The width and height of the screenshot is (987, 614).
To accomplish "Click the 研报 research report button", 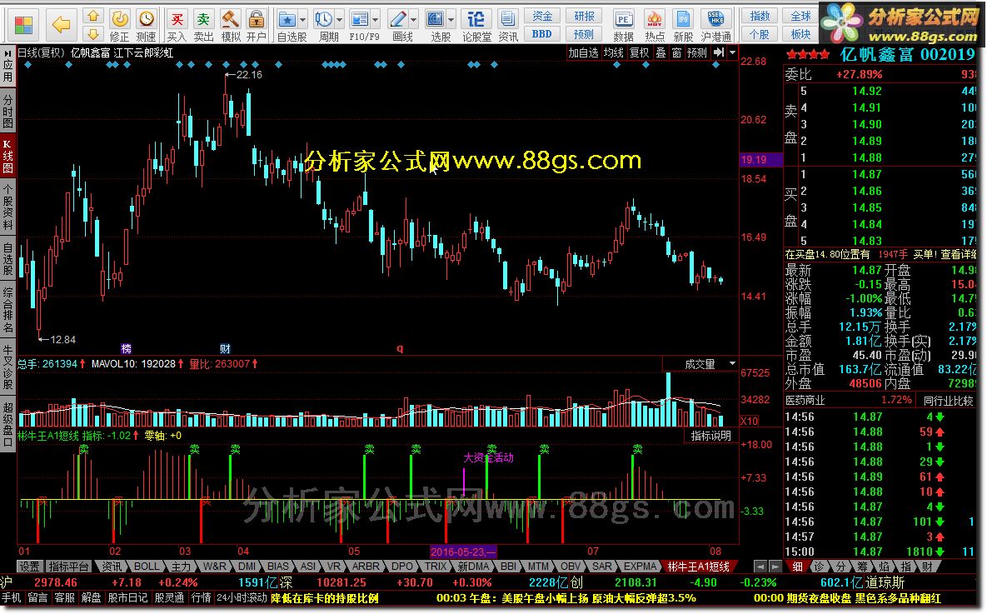I will click(x=584, y=17).
